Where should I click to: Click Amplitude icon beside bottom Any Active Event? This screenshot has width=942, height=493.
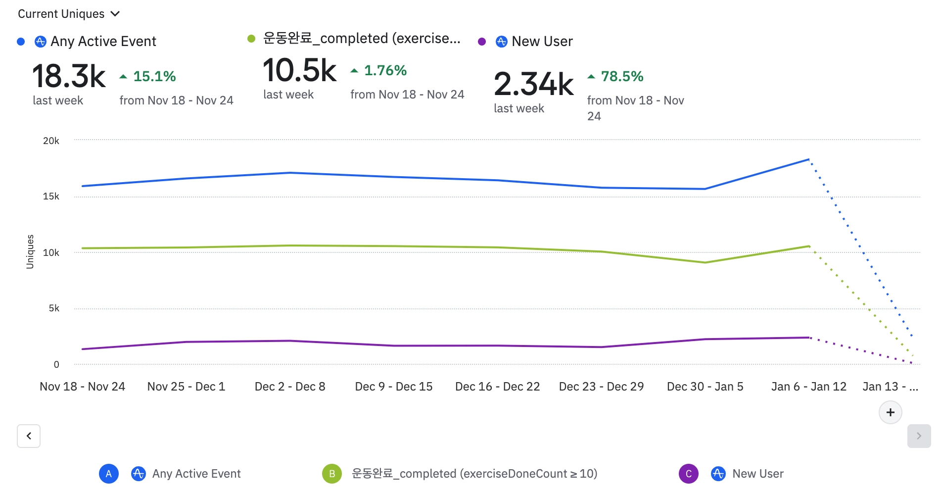[x=138, y=474]
